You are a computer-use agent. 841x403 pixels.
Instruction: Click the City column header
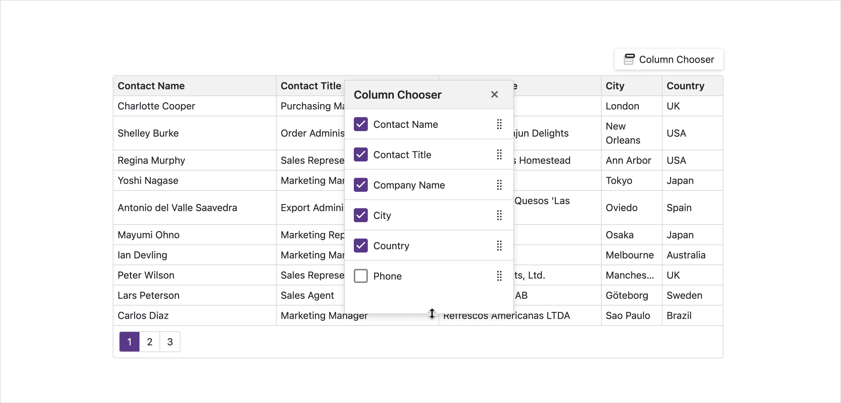click(x=614, y=85)
